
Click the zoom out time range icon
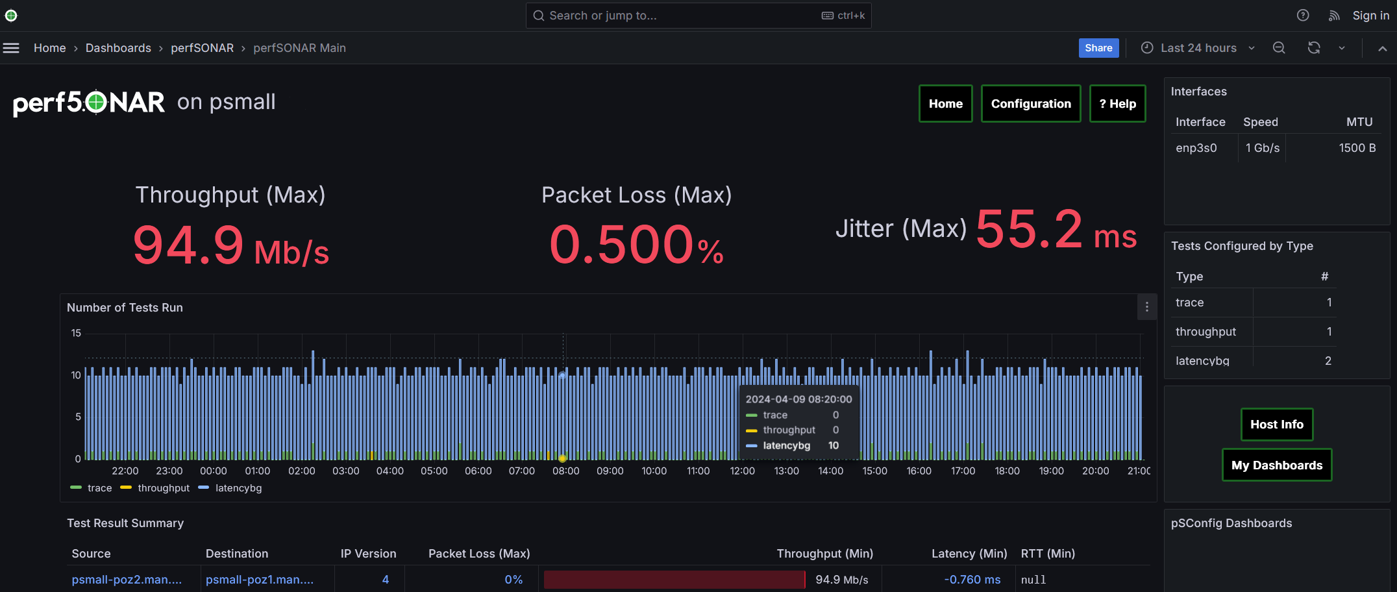tap(1279, 48)
